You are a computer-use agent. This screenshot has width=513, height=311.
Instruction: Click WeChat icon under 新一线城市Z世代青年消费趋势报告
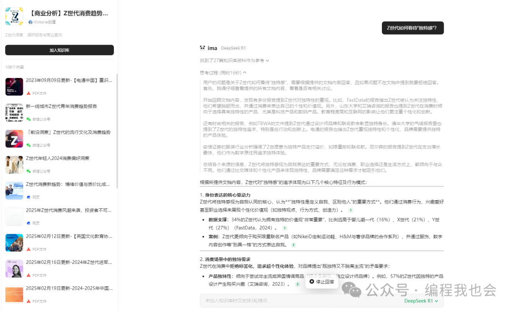click(x=28, y=119)
